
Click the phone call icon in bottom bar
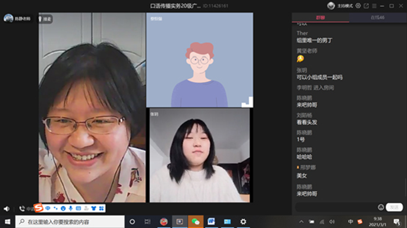(22, 208)
